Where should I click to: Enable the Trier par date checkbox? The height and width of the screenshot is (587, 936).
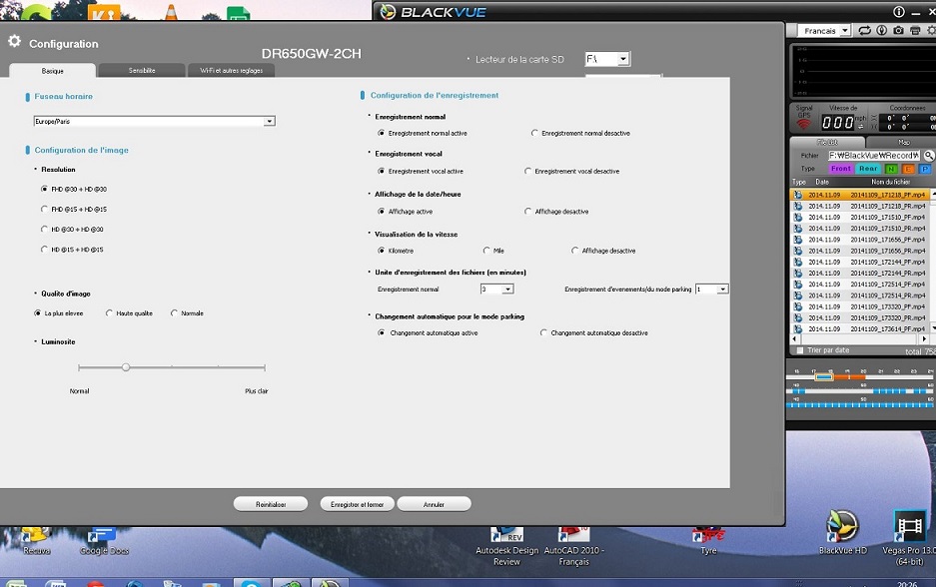point(800,350)
